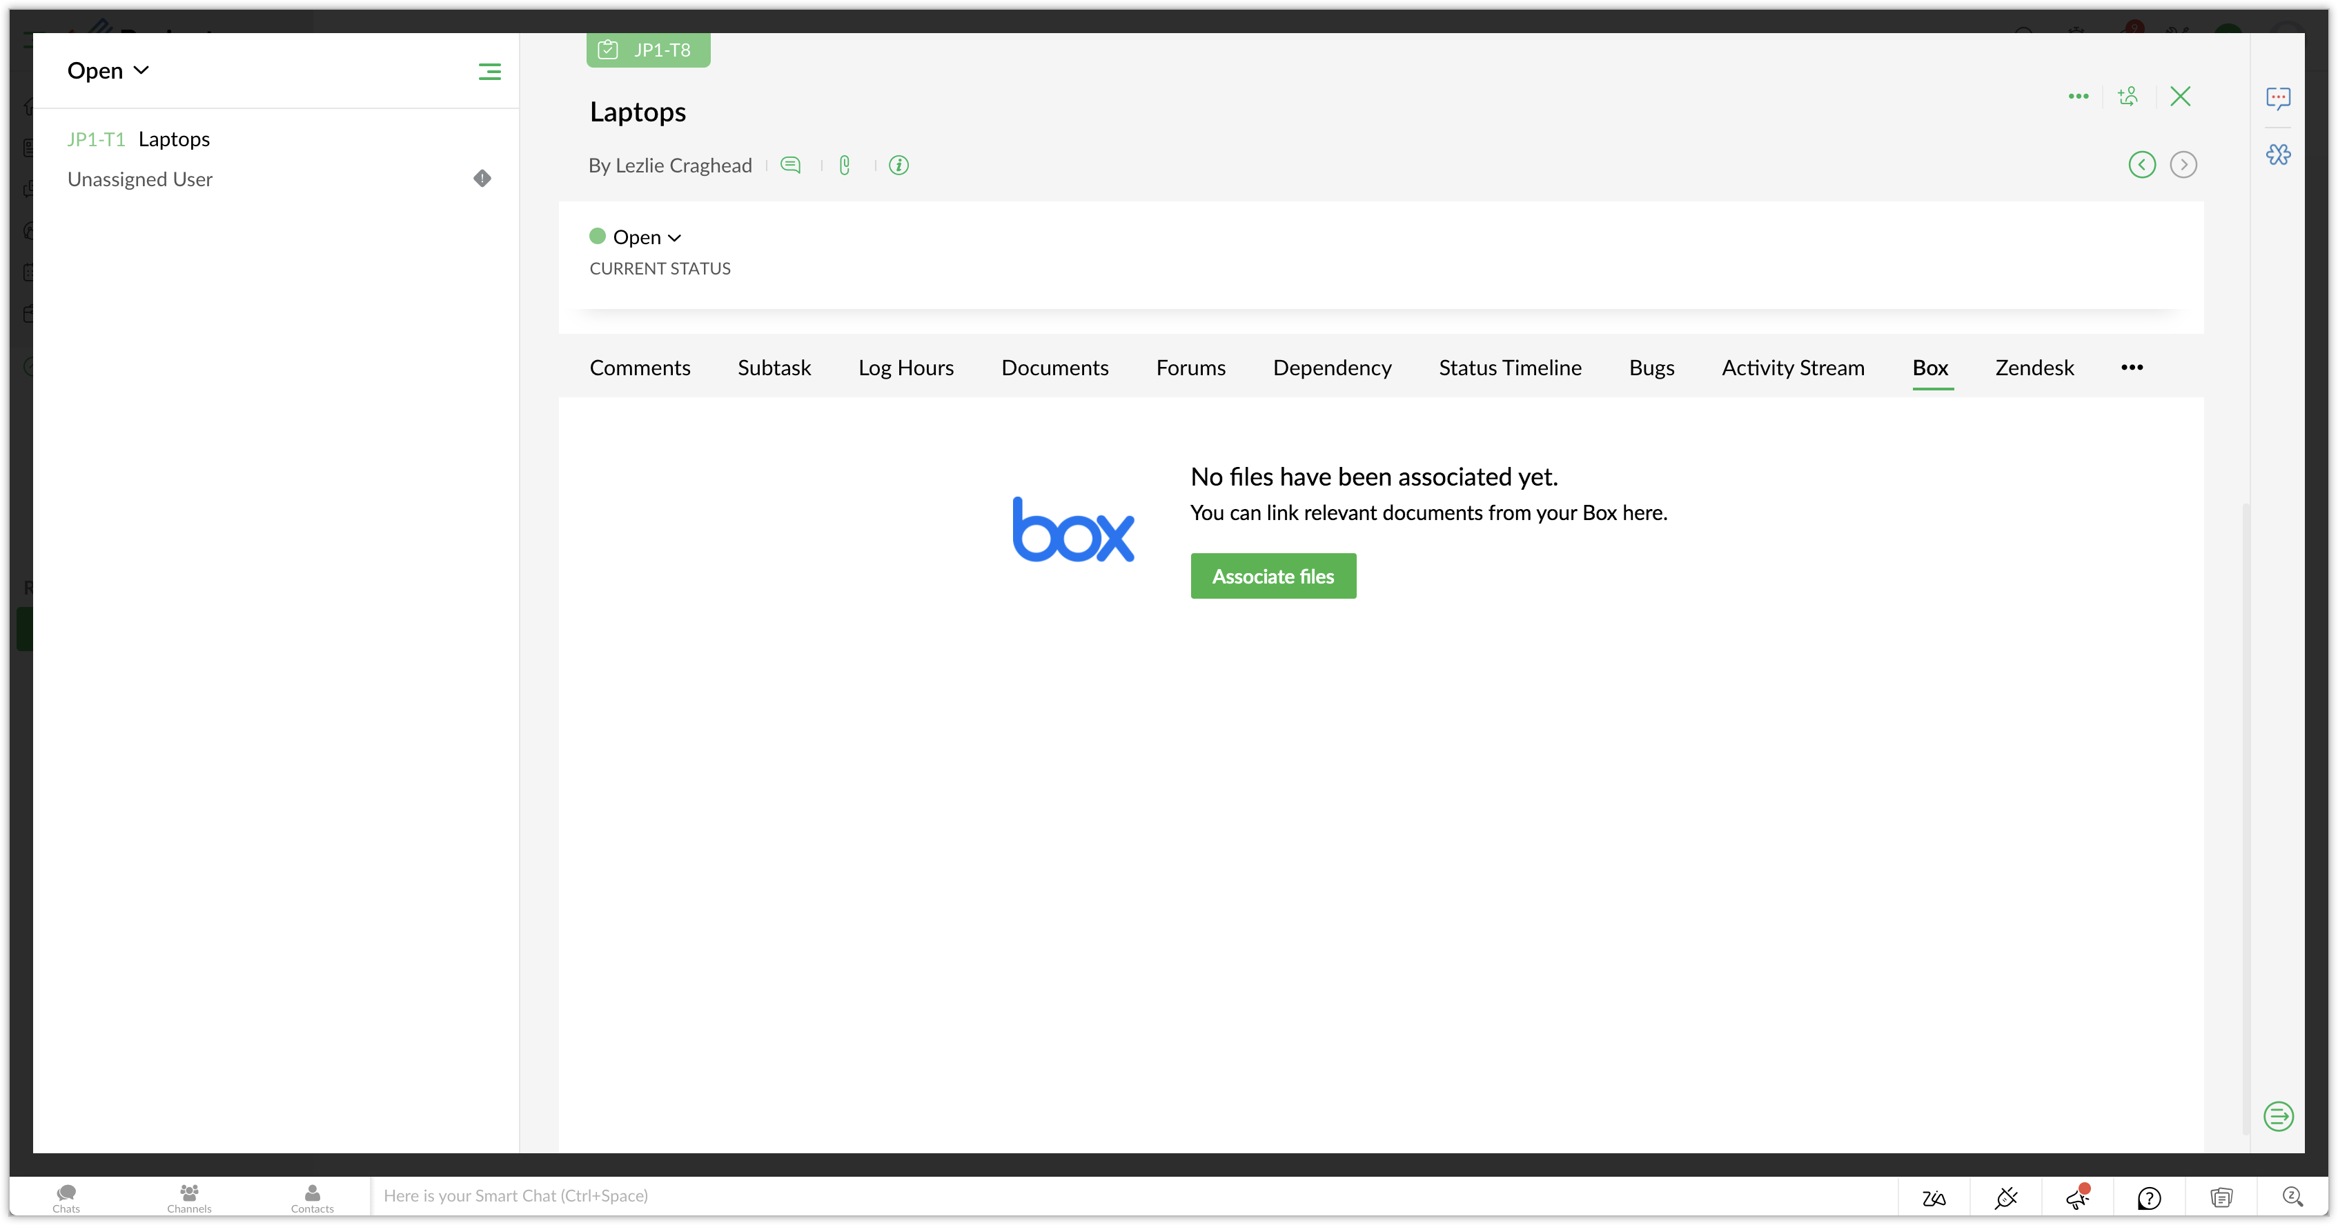Go to next task arrow
The width and height of the screenshot is (2338, 1225).
[2183, 164]
